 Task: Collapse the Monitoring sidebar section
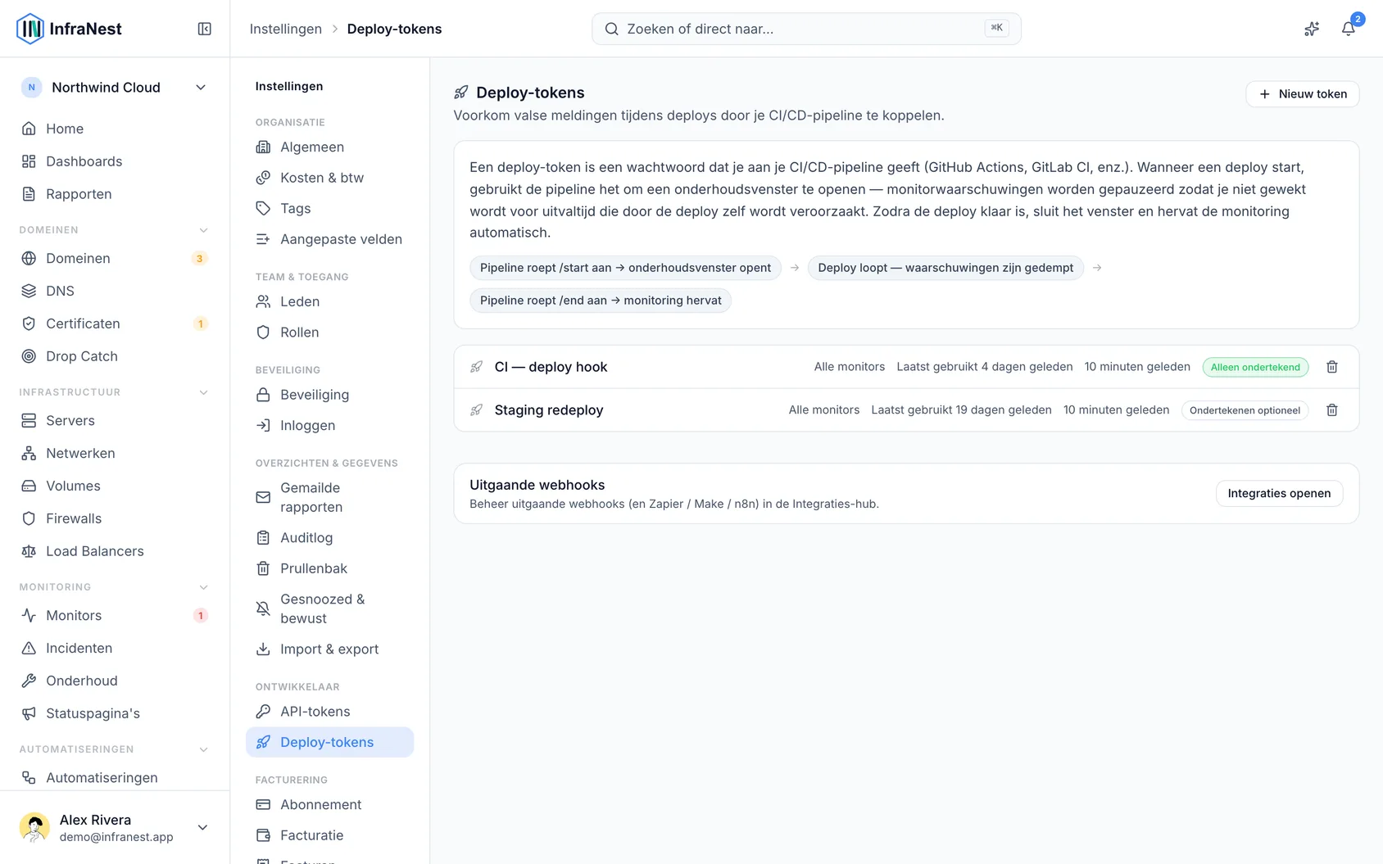click(x=203, y=587)
